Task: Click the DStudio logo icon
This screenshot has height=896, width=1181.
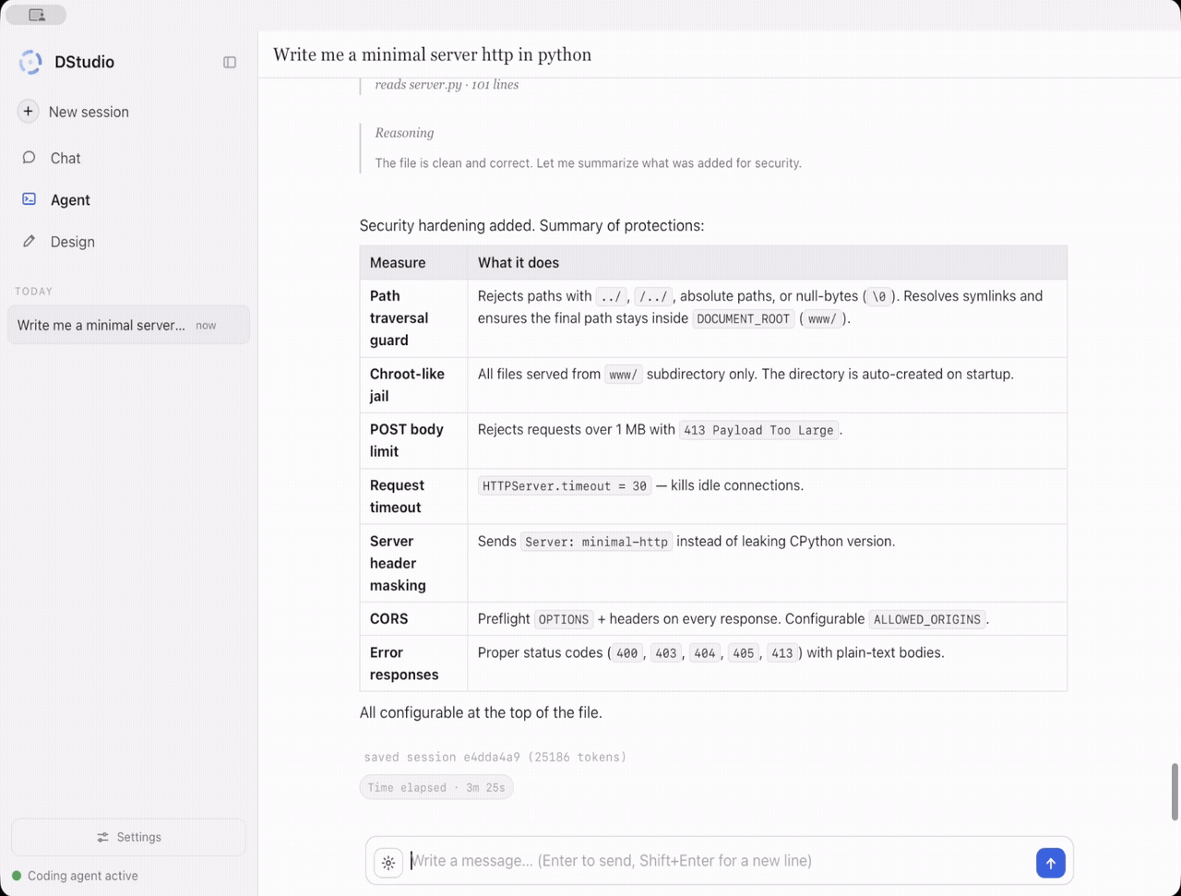Action: [30, 62]
